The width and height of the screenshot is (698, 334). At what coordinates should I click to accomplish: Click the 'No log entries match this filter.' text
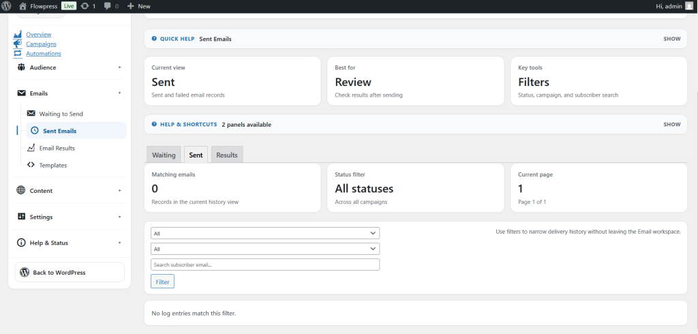coord(194,313)
